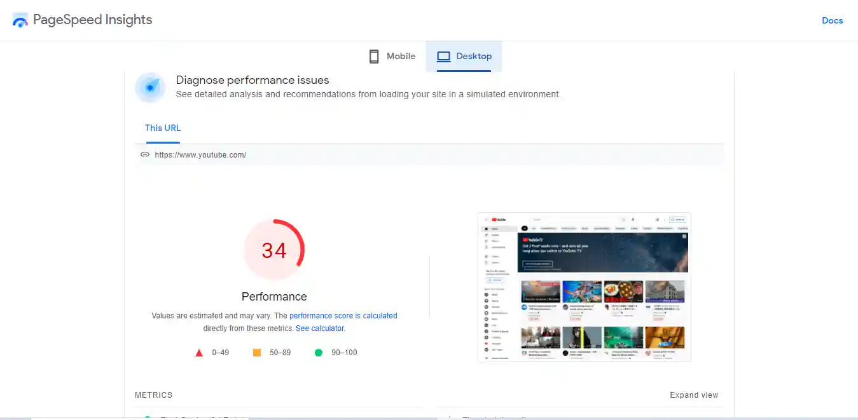Image resolution: width=858 pixels, height=420 pixels.
Task: Open the This URL tab
Action: click(162, 128)
